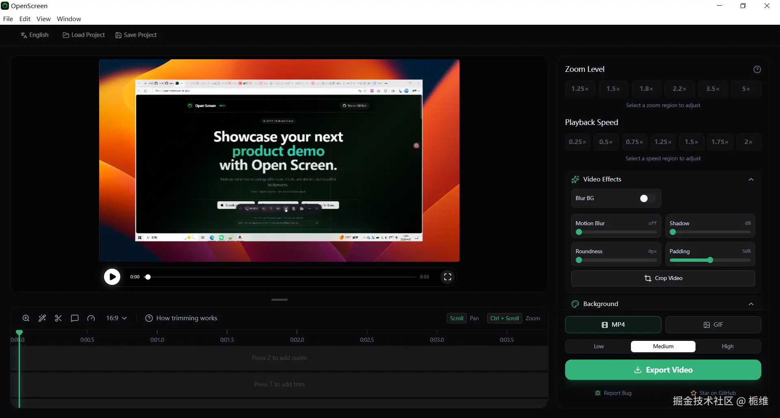Screen dimensions: 780x418
Task: Select the scissors trim tool
Action: (58, 318)
